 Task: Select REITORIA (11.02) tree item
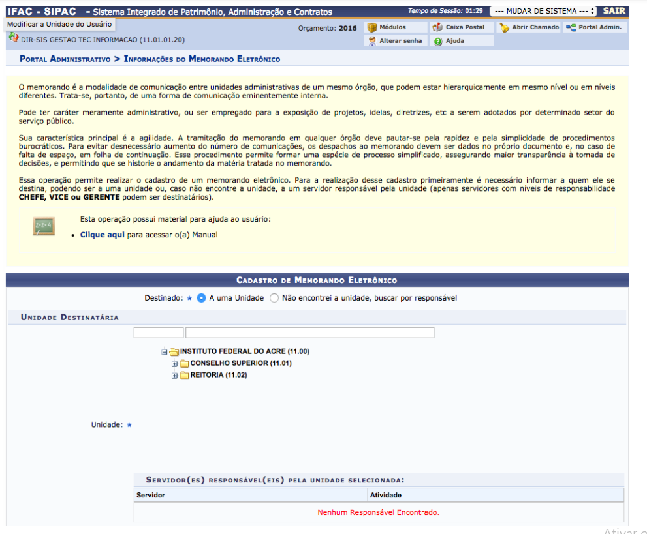point(219,375)
